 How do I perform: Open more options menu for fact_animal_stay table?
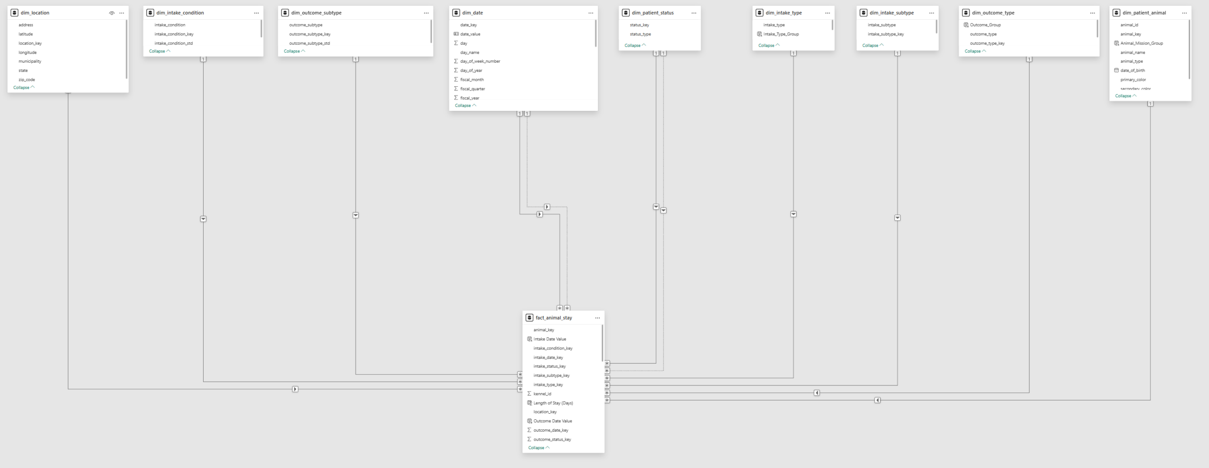click(597, 318)
